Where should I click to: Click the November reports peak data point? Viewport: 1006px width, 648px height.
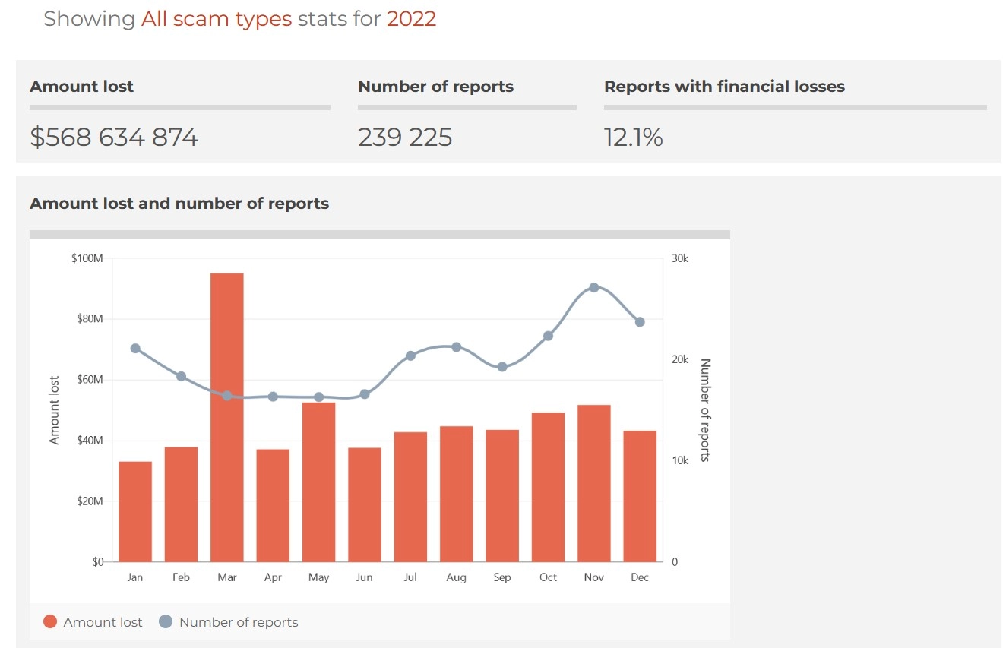594,287
